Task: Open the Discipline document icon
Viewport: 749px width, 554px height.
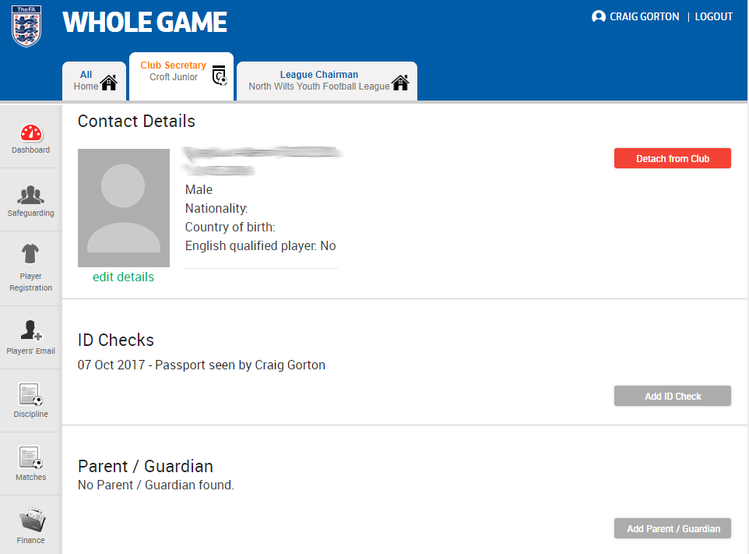Action: coord(30,393)
